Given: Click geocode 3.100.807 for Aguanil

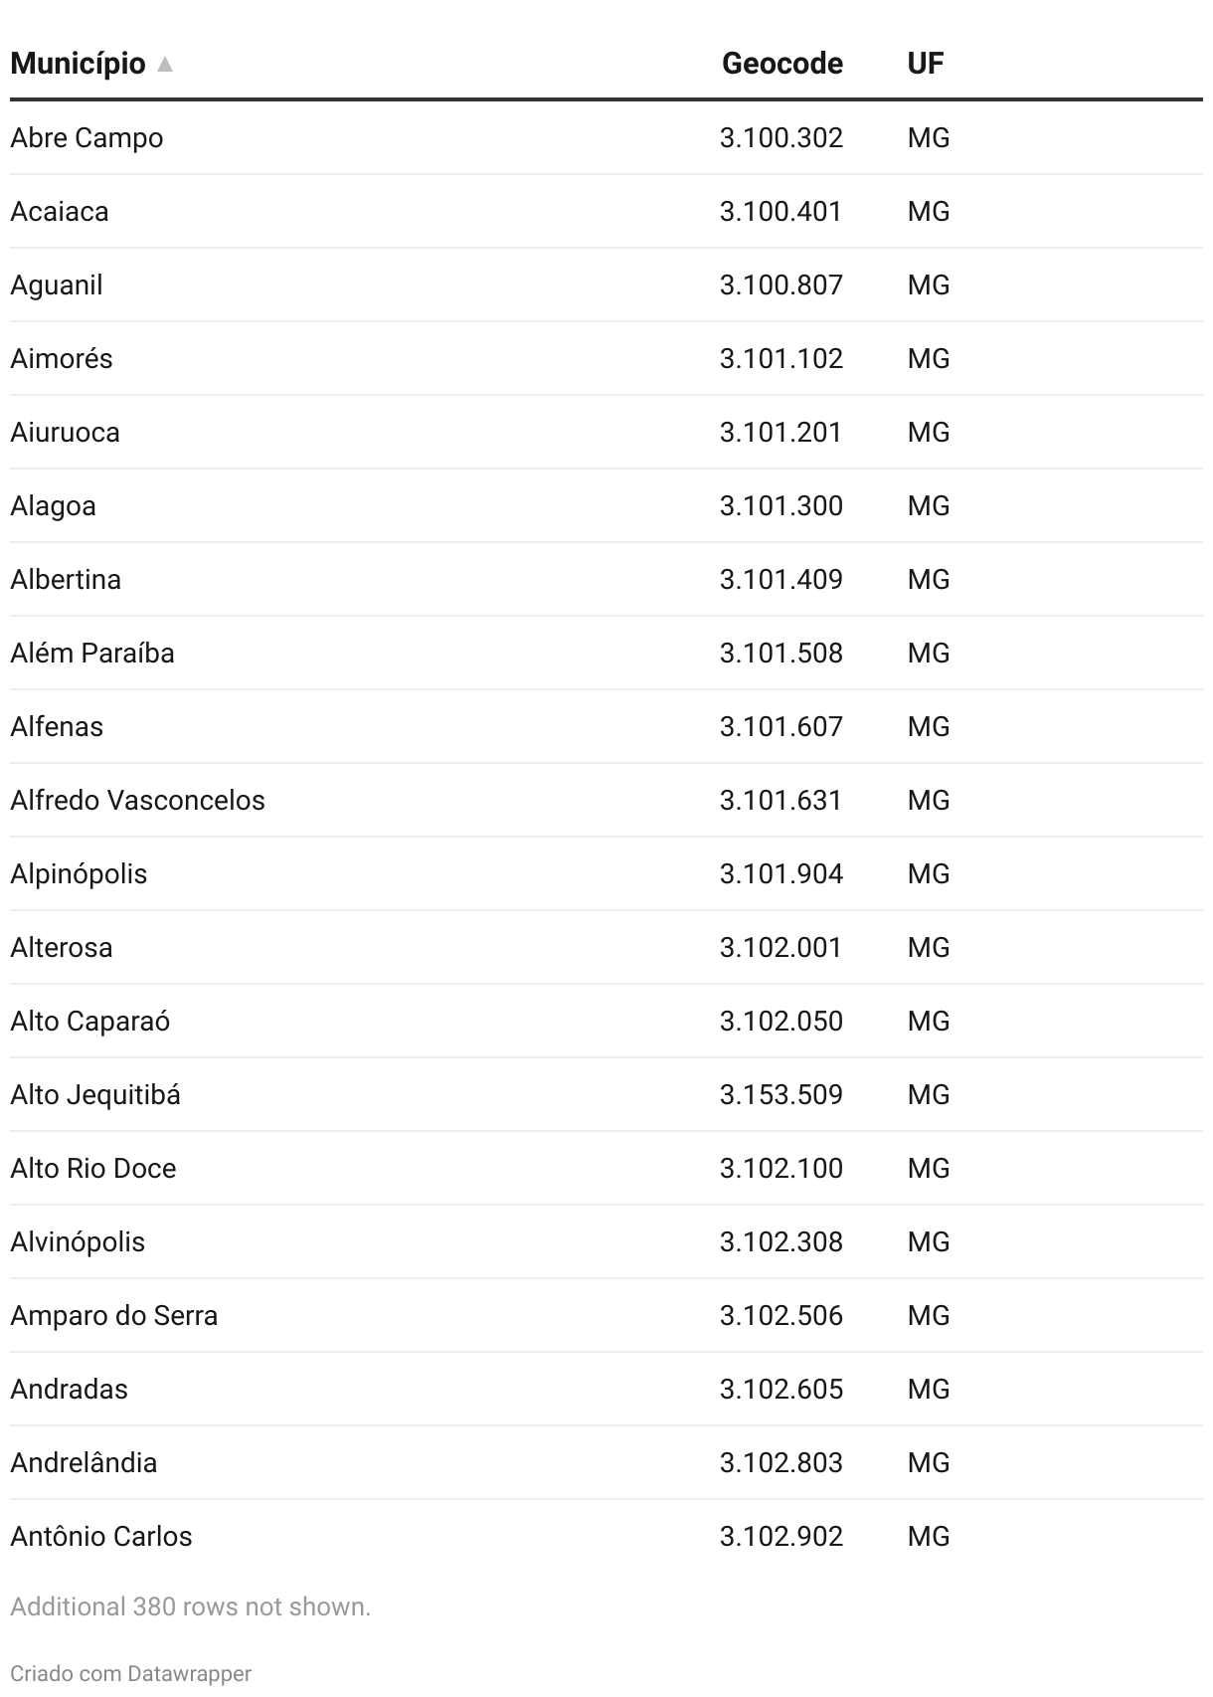Looking at the screenshot, I should tap(780, 284).
